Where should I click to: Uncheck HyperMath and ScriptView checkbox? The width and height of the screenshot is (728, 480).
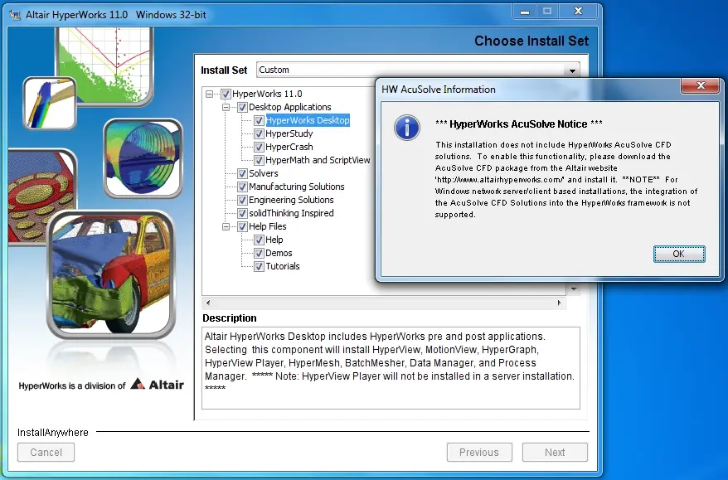tap(259, 161)
